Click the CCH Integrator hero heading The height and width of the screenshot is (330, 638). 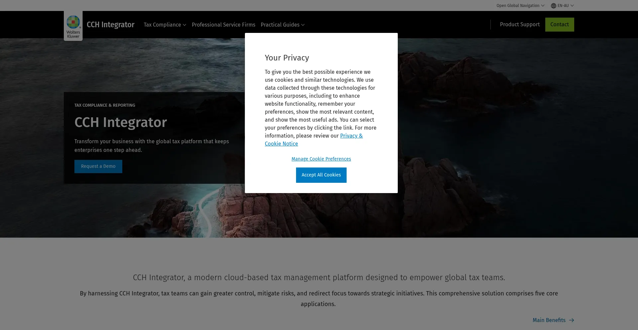click(121, 122)
